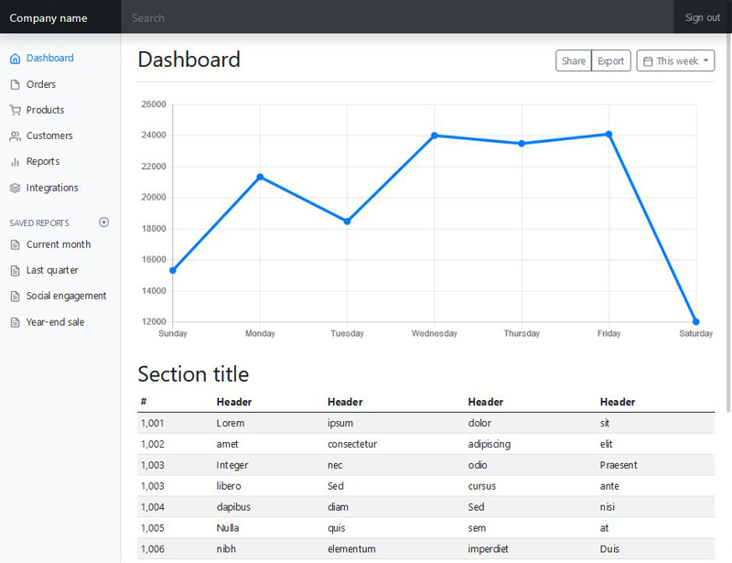Open the Last quarter saved report

52,270
